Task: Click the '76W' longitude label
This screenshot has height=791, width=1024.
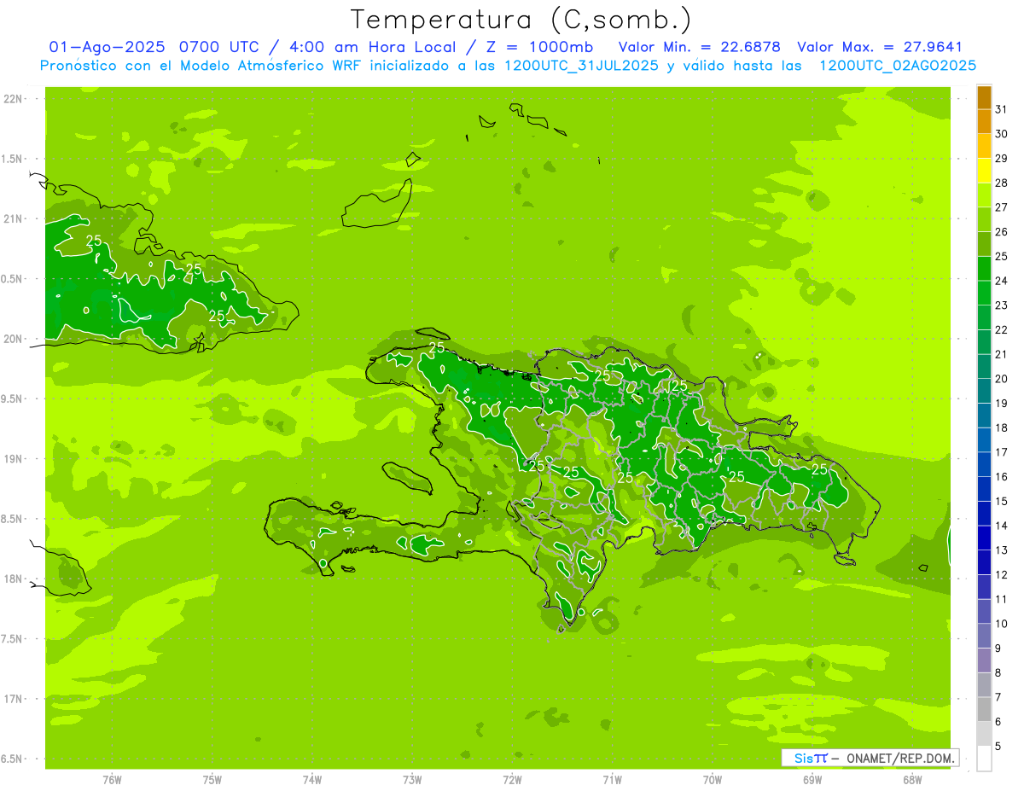Action: (112, 780)
